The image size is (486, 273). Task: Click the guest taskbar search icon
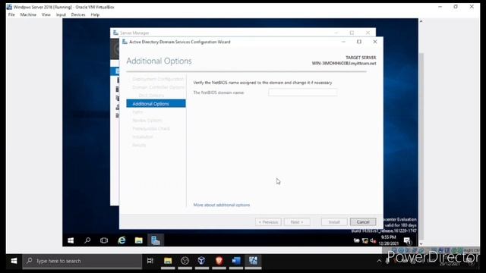click(x=87, y=240)
